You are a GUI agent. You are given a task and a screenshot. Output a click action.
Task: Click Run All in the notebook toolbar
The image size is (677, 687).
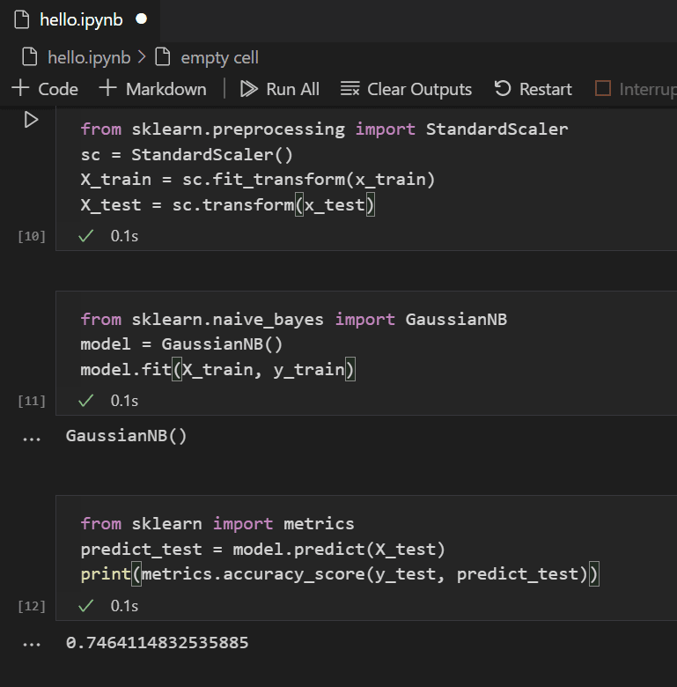click(x=280, y=89)
